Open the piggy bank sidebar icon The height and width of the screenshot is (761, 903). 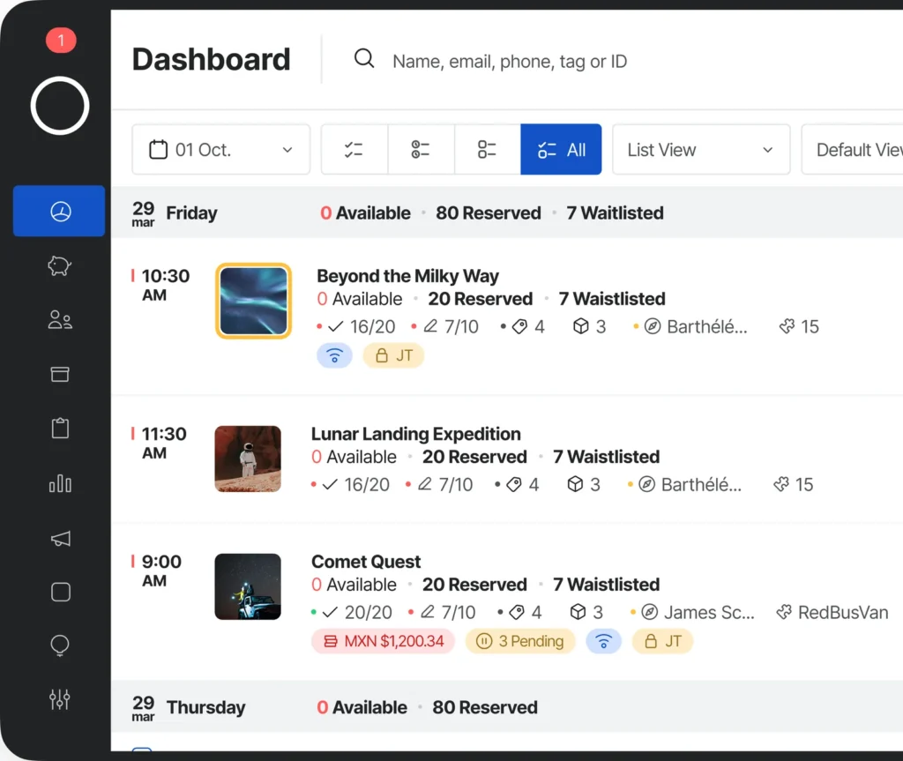point(60,265)
